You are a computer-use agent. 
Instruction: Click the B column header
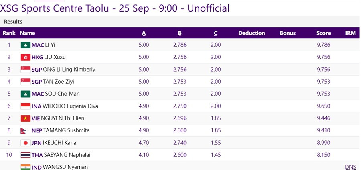tap(180, 33)
